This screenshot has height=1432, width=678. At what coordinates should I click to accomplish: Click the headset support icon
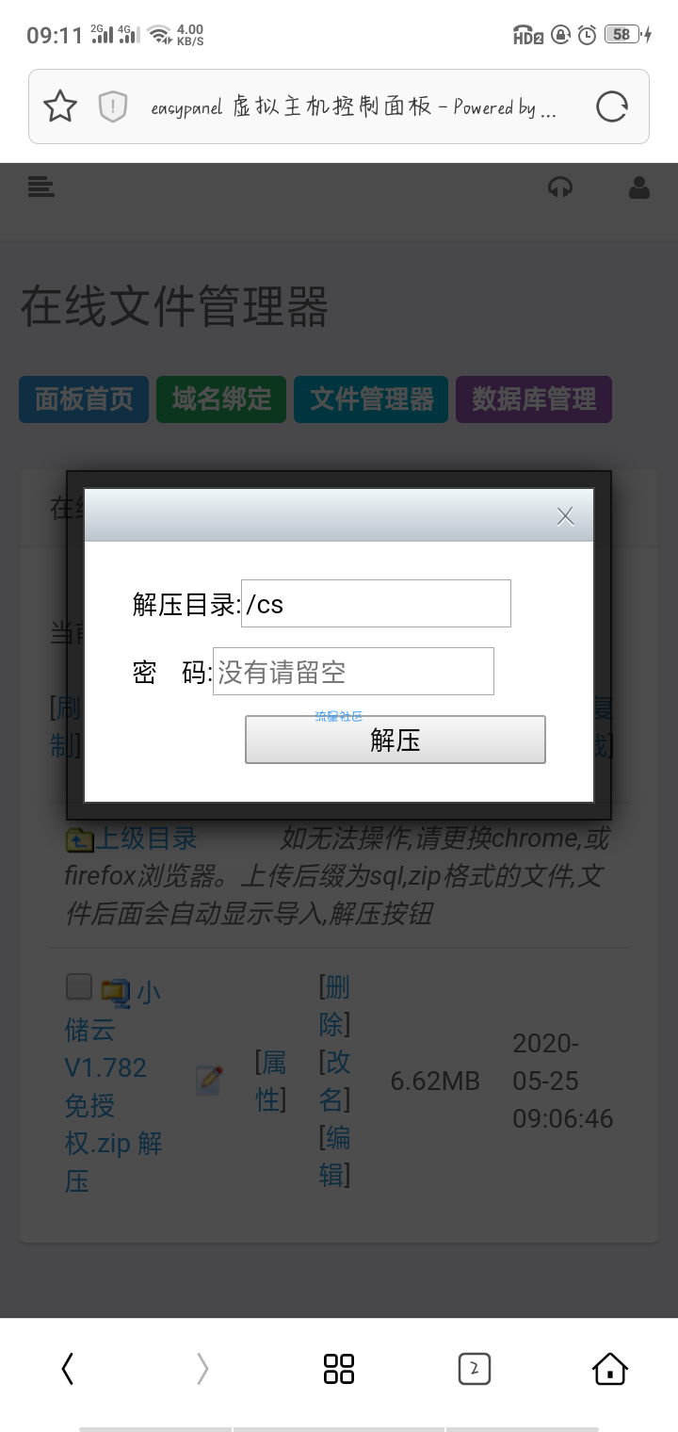tap(560, 187)
